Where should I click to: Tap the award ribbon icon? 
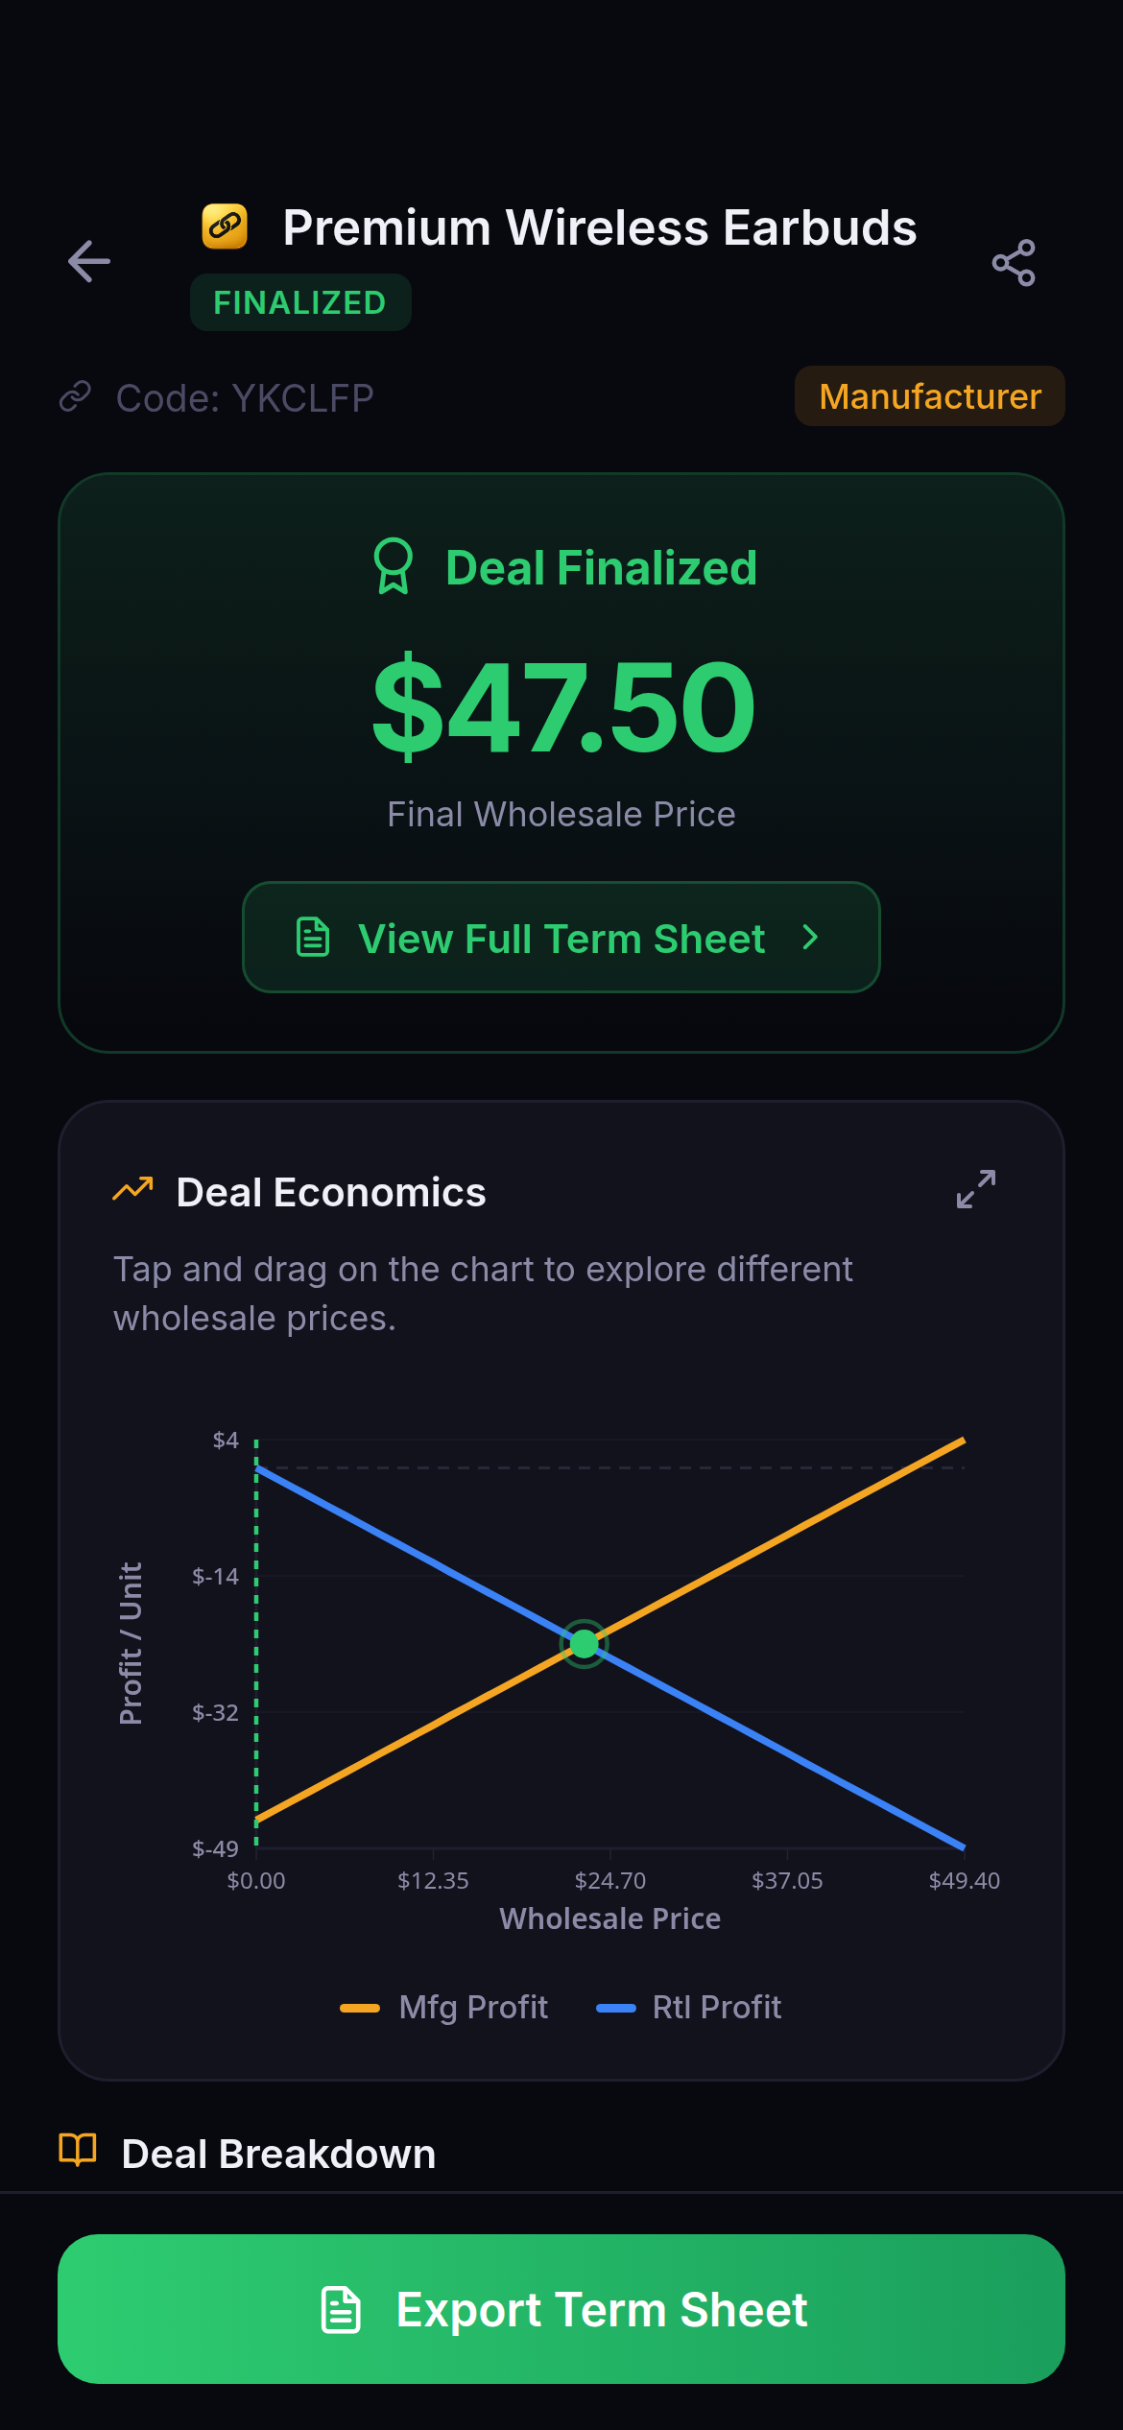pos(394,566)
